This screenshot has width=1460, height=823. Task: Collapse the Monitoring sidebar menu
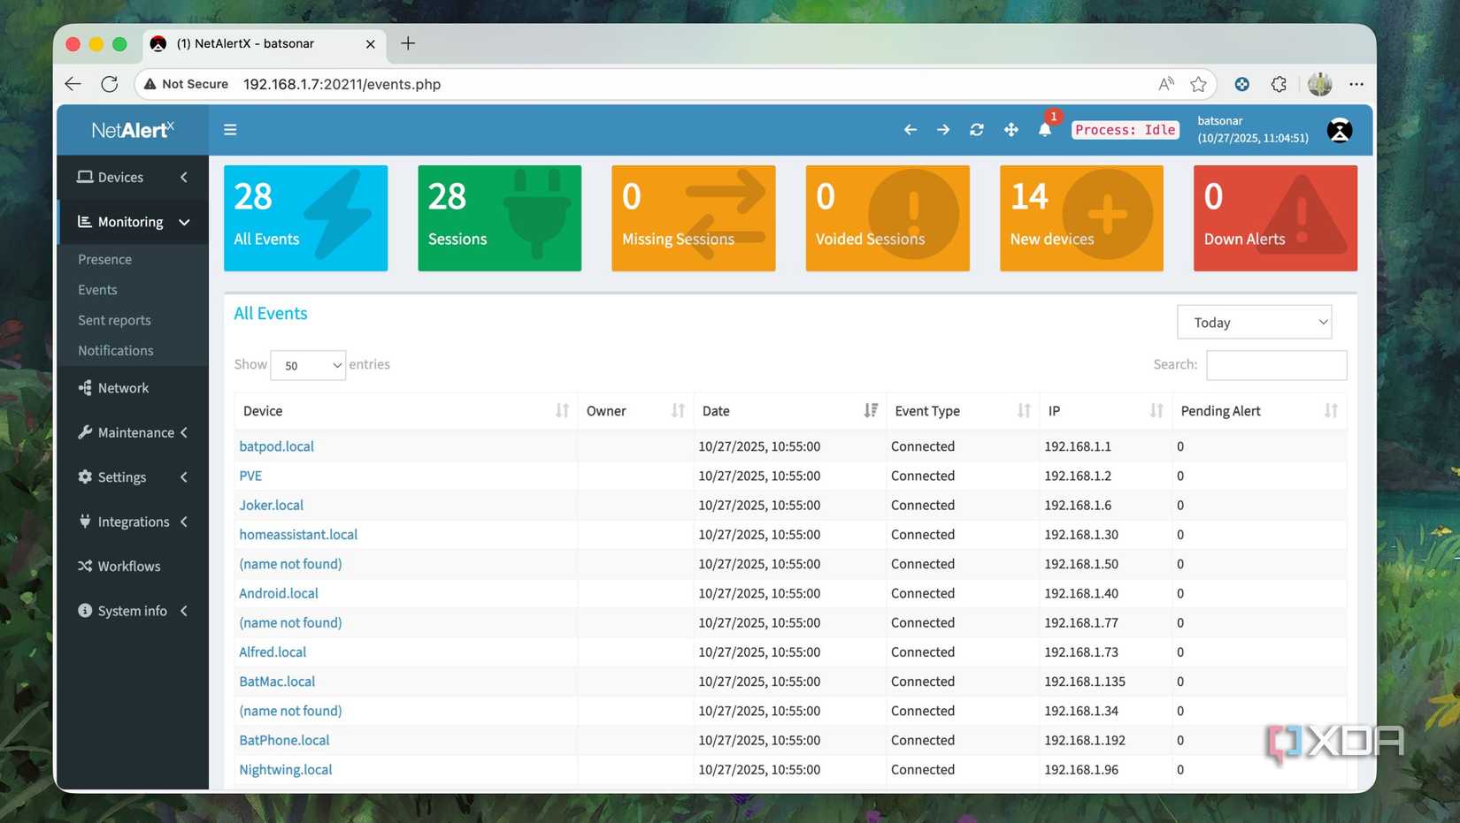pos(133,222)
